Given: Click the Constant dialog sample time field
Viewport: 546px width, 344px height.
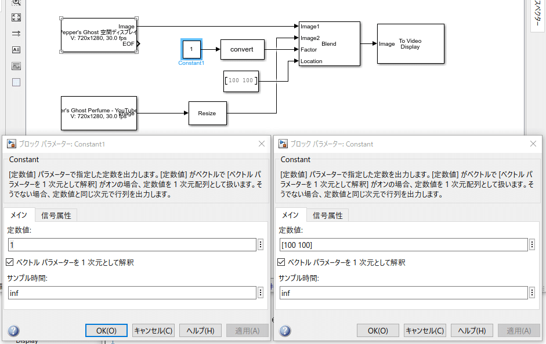Looking at the screenshot, I should click(404, 293).
